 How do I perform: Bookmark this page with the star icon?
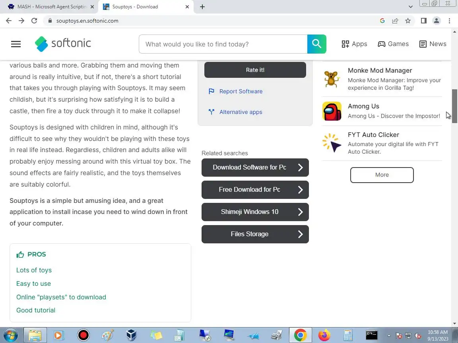[x=408, y=21]
